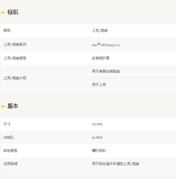Click the 安装保护罩 type value
176x179 pixels.
point(100,58)
